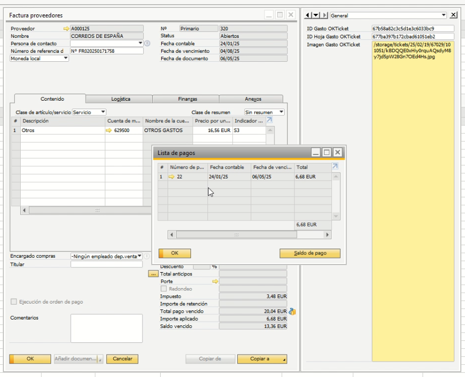Open the General category dropdown in the side panel
Screen dimensions: 465x377
click(x=443, y=15)
